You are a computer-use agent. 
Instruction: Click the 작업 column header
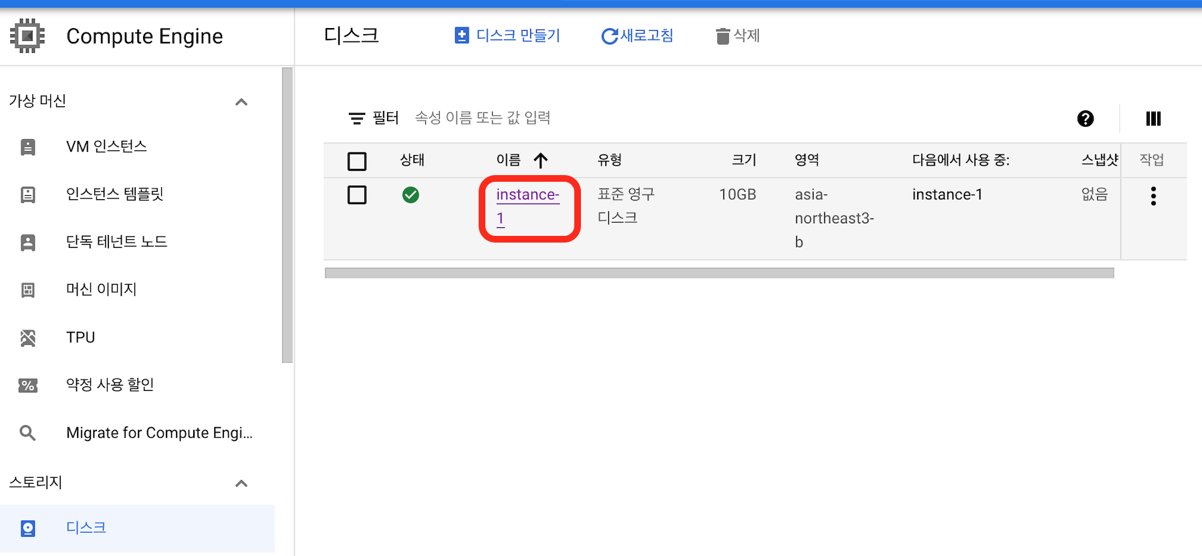pyautogui.click(x=1152, y=160)
